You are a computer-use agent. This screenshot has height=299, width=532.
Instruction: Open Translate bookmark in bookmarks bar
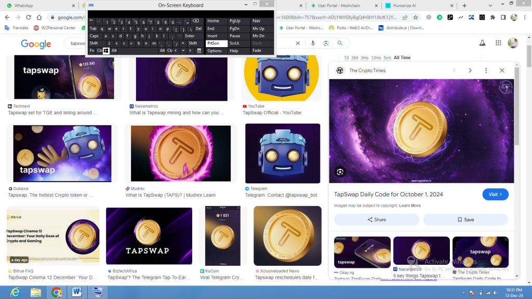tap(17, 28)
